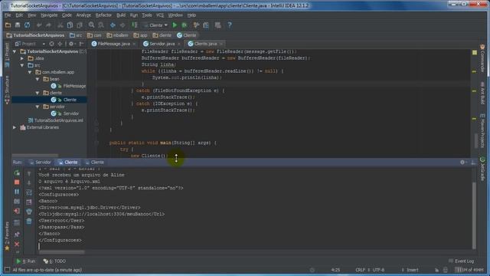The width and height of the screenshot is (490, 276).
Task: Open the Refactor menu
Action: point(103,15)
